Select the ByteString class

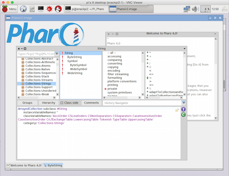74,57
